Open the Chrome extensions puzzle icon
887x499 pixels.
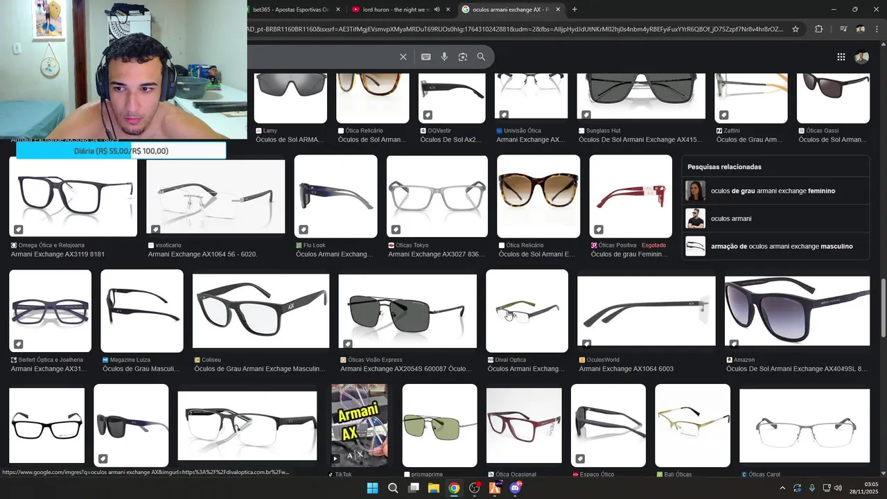tap(819, 29)
